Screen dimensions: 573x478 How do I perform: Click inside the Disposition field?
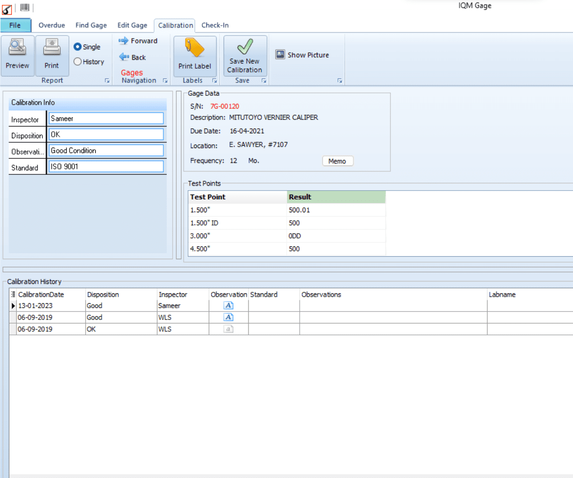click(x=106, y=134)
